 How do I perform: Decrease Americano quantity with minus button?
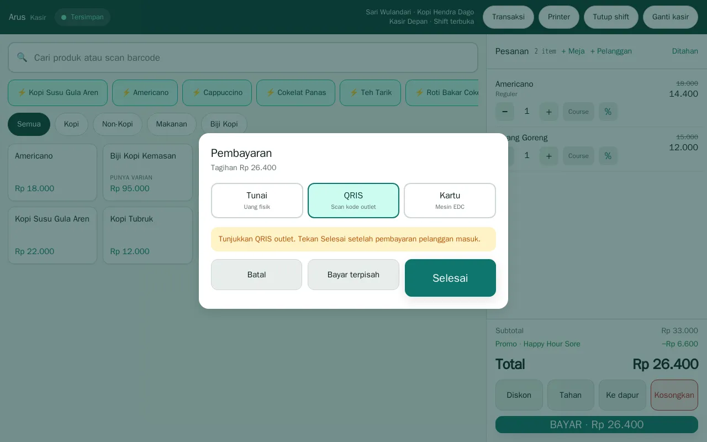tap(505, 112)
